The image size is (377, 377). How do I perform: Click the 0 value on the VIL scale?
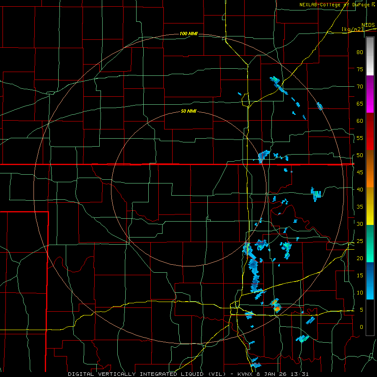tap(362, 327)
